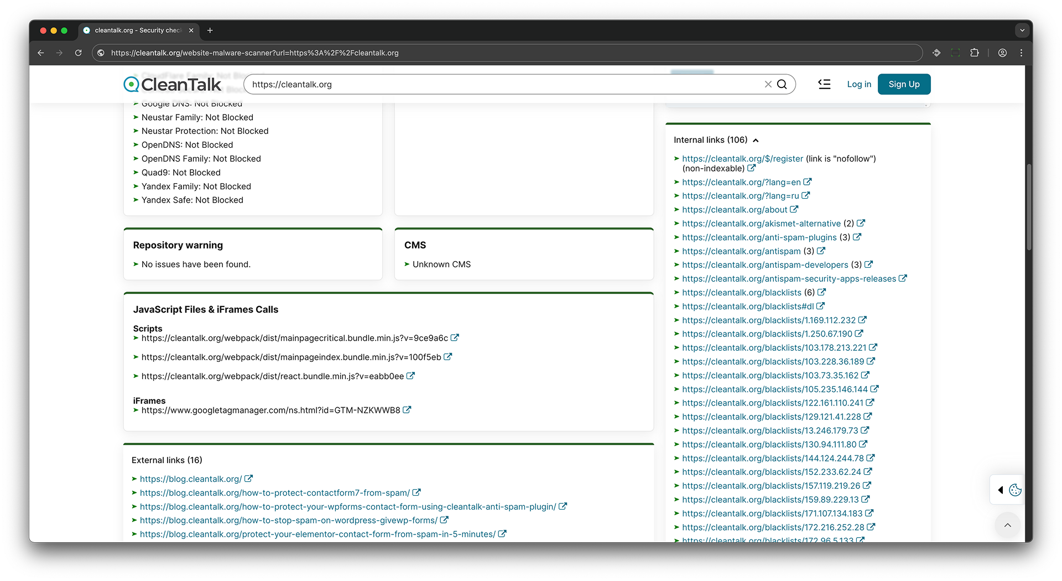
Task: Open the hamburger menu icon next to Log in
Action: coord(824,84)
